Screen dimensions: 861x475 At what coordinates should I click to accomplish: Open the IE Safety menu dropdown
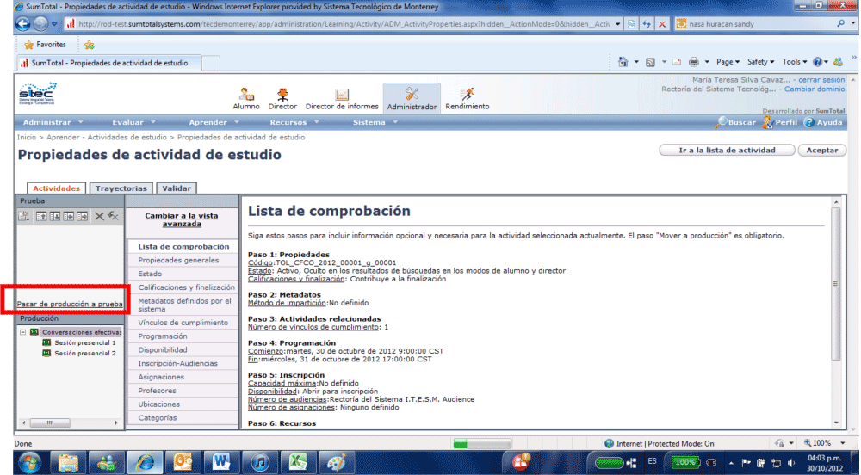coord(760,62)
